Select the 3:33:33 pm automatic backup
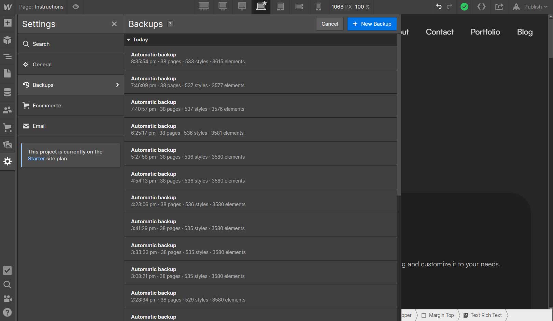The width and height of the screenshot is (553, 321). (260, 249)
